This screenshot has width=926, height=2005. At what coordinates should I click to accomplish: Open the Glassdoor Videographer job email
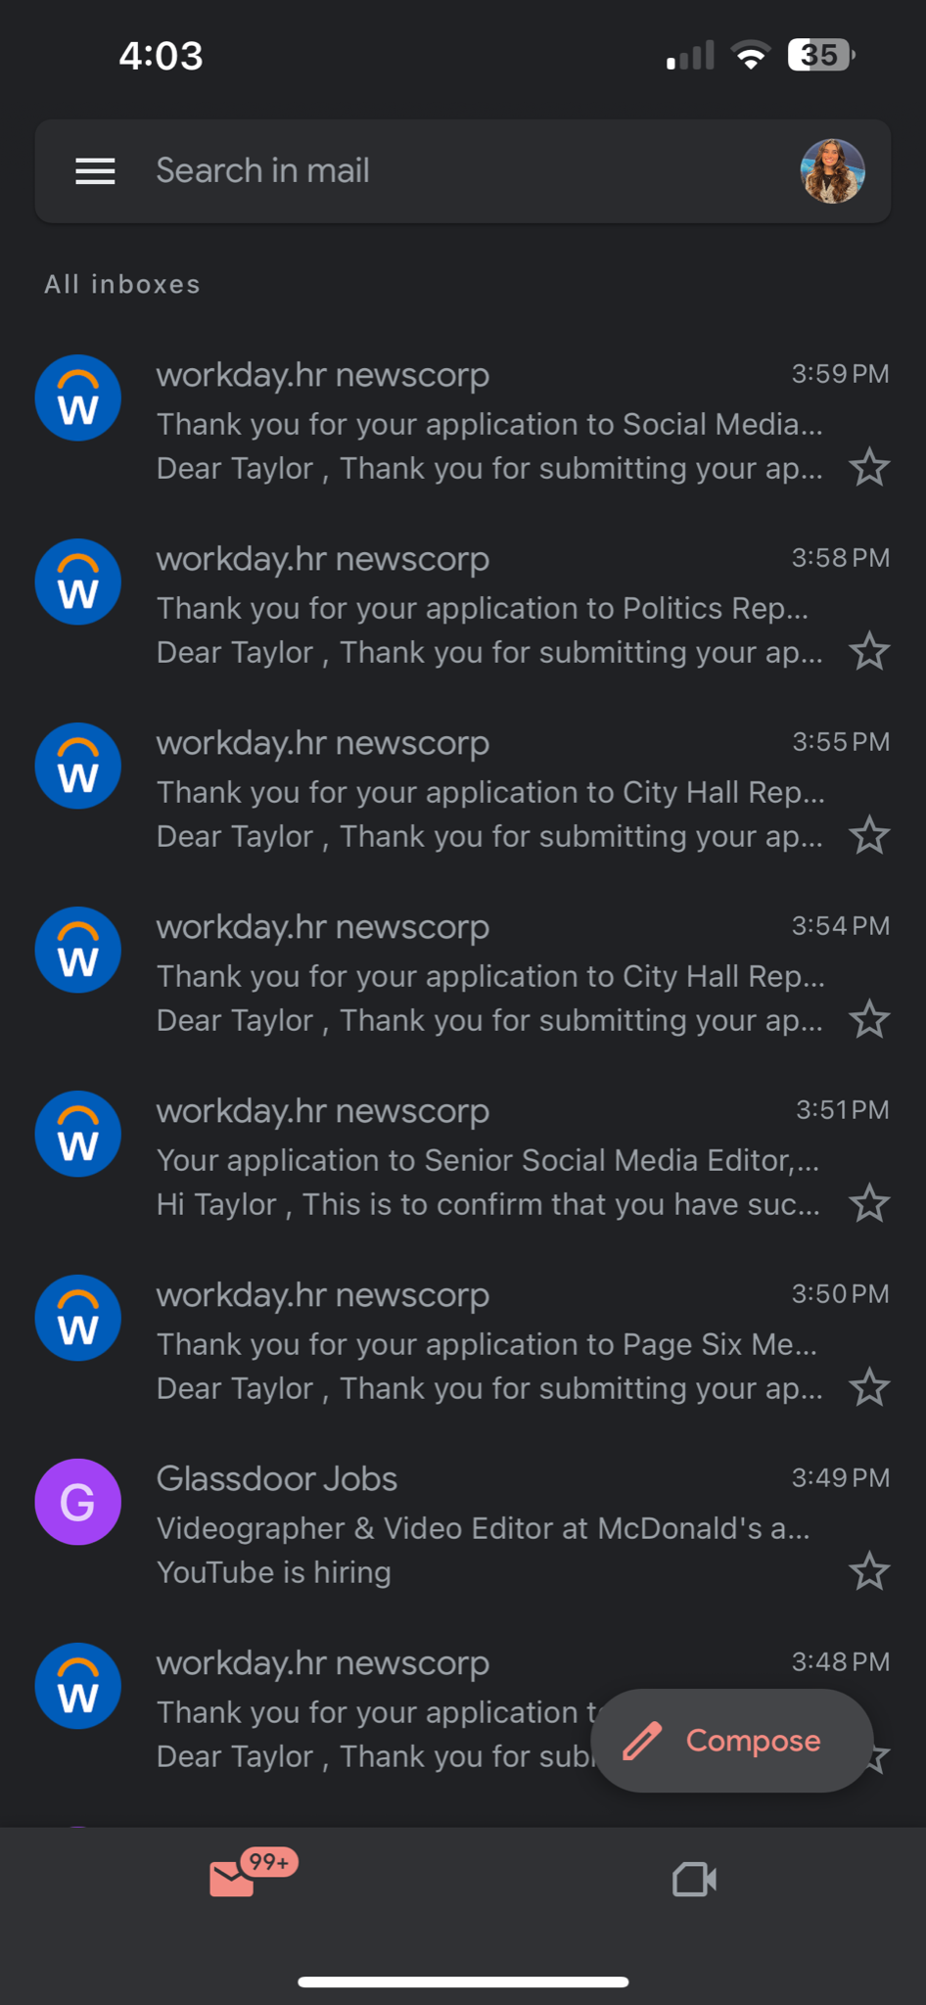point(480,1527)
